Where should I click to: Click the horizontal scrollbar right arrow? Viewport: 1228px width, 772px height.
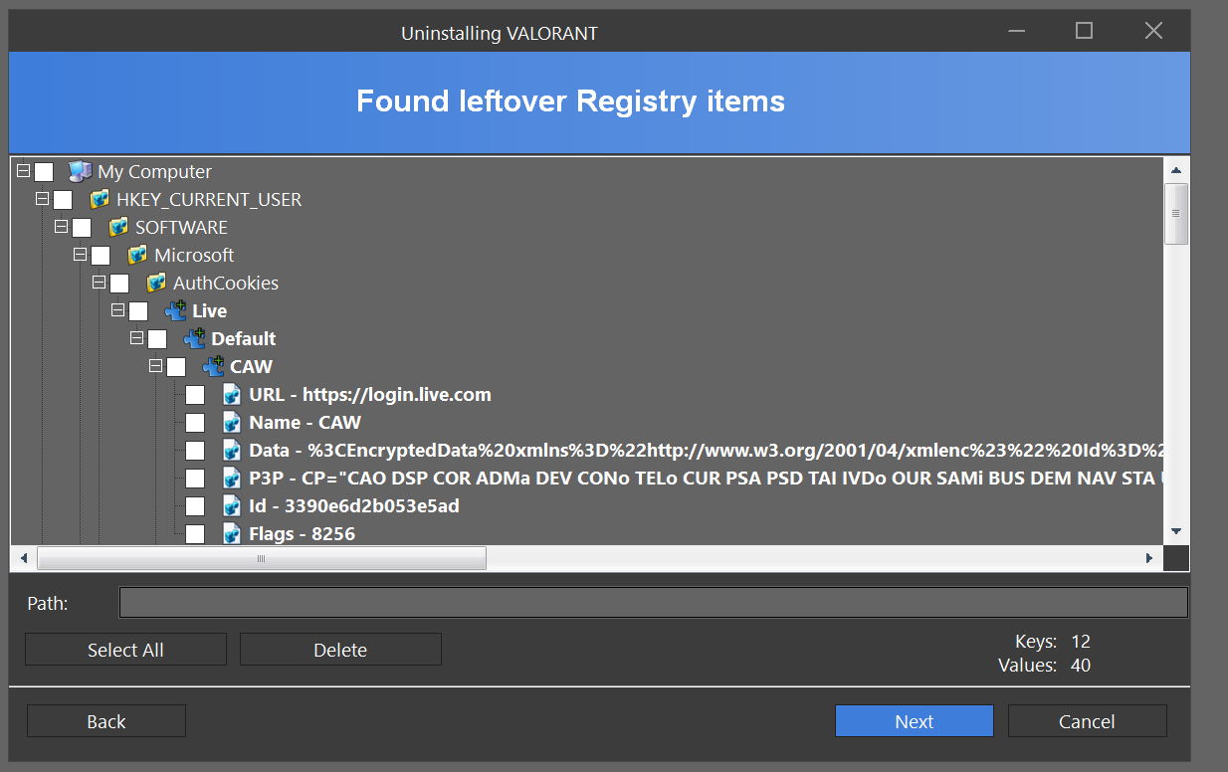(1151, 558)
